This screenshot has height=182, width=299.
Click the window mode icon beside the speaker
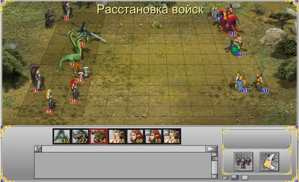pyautogui.click(x=235, y=178)
